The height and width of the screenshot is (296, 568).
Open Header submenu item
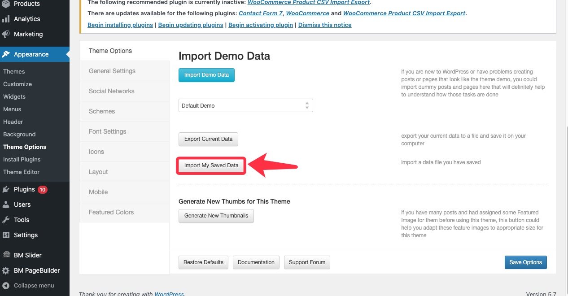pos(13,122)
